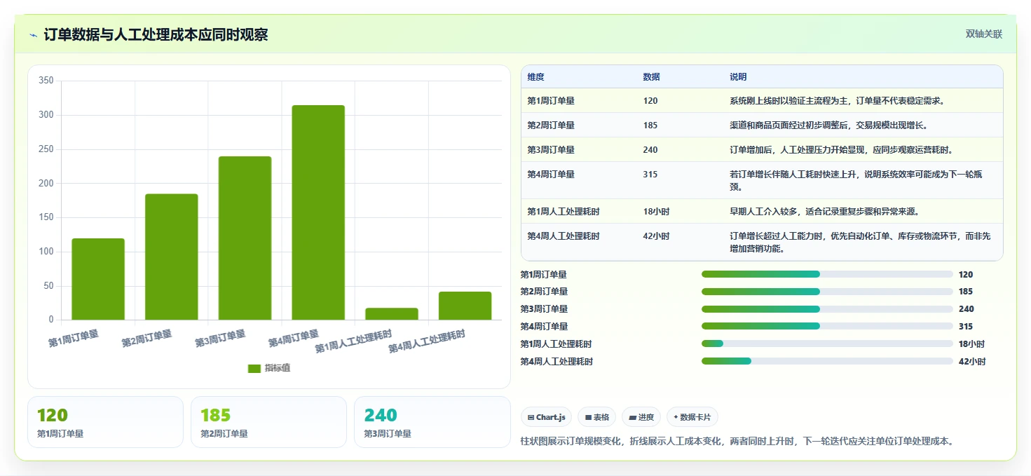Select the 第4周人工处理耗时 bar in chart

tap(465, 306)
